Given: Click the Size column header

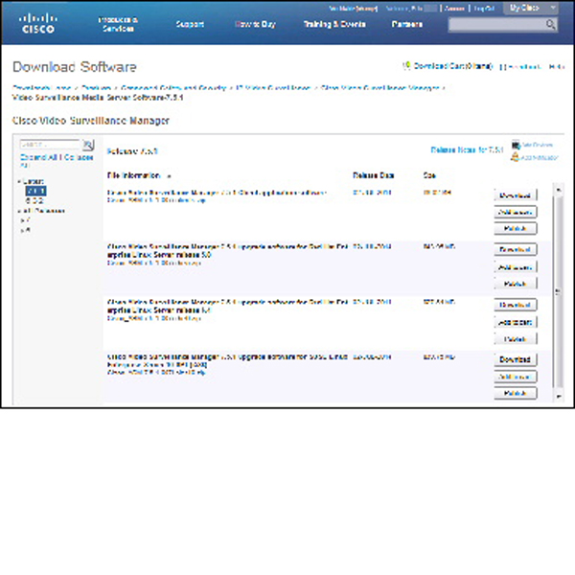Looking at the screenshot, I should pos(429,175).
